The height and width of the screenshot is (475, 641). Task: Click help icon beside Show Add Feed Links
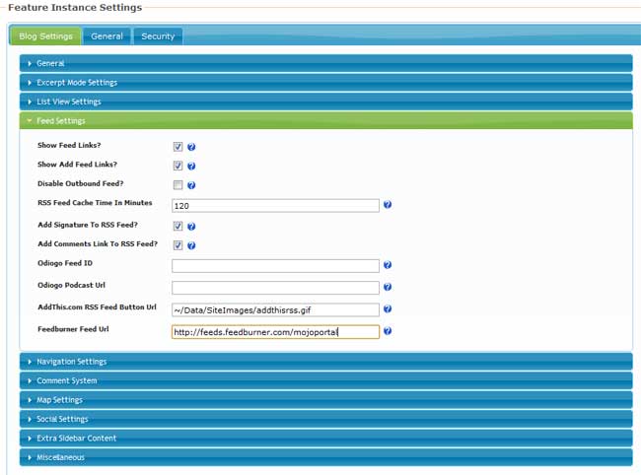(191, 167)
